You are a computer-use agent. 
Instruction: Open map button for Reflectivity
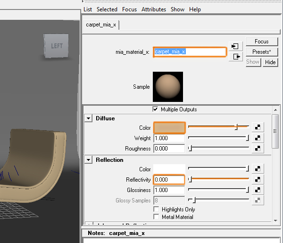point(258,179)
